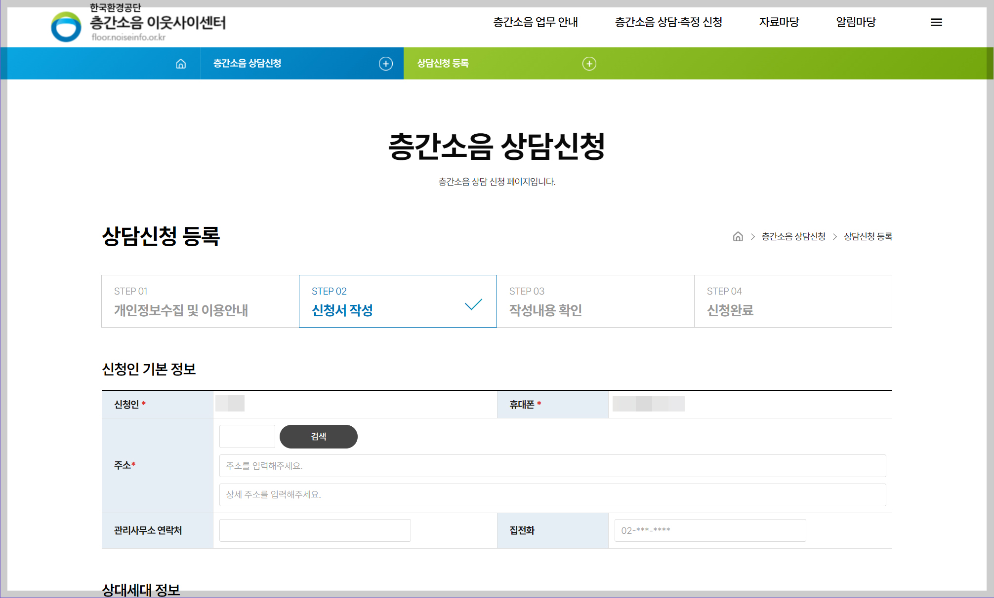
Task: Click the 관리사무소 연락처 input box
Action: pyautogui.click(x=315, y=530)
